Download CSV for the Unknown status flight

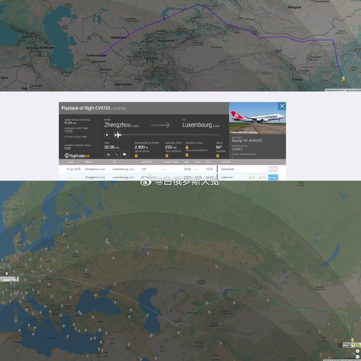click(263, 177)
